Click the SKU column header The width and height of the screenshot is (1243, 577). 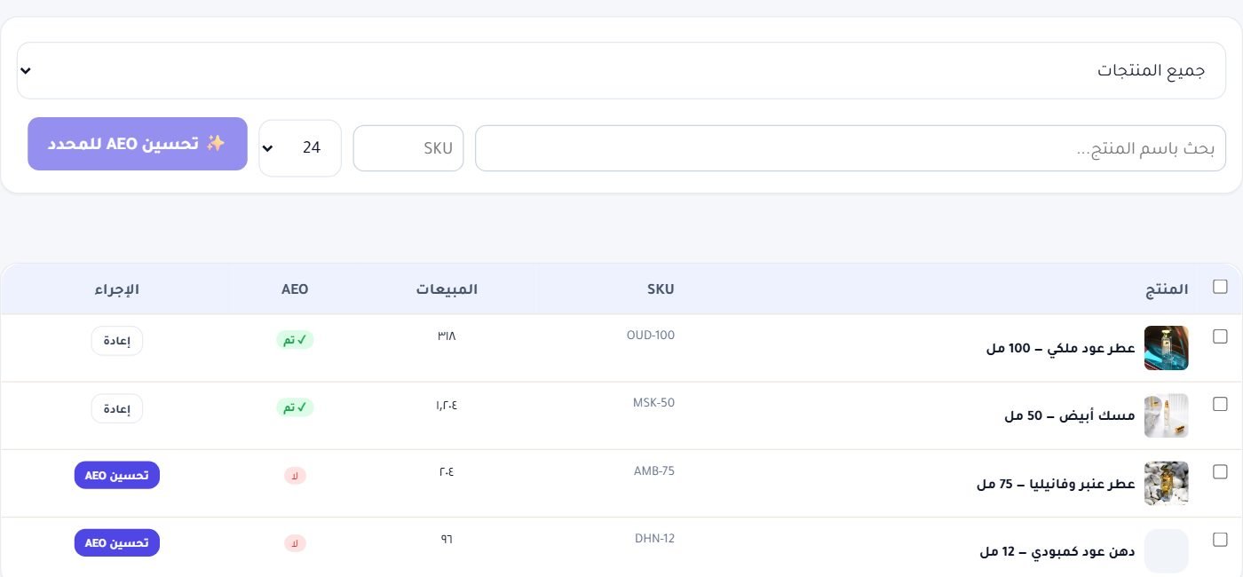[661, 289]
